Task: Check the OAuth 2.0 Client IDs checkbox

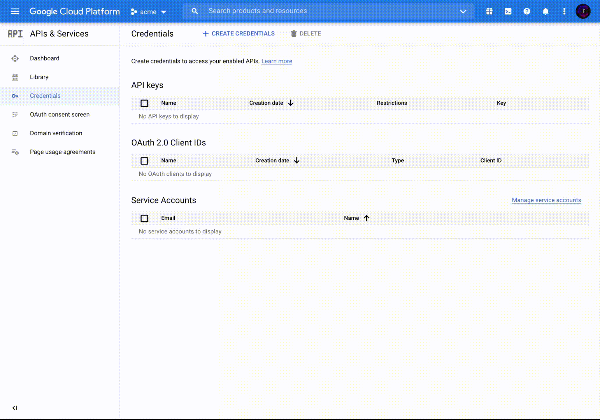Action: point(144,161)
